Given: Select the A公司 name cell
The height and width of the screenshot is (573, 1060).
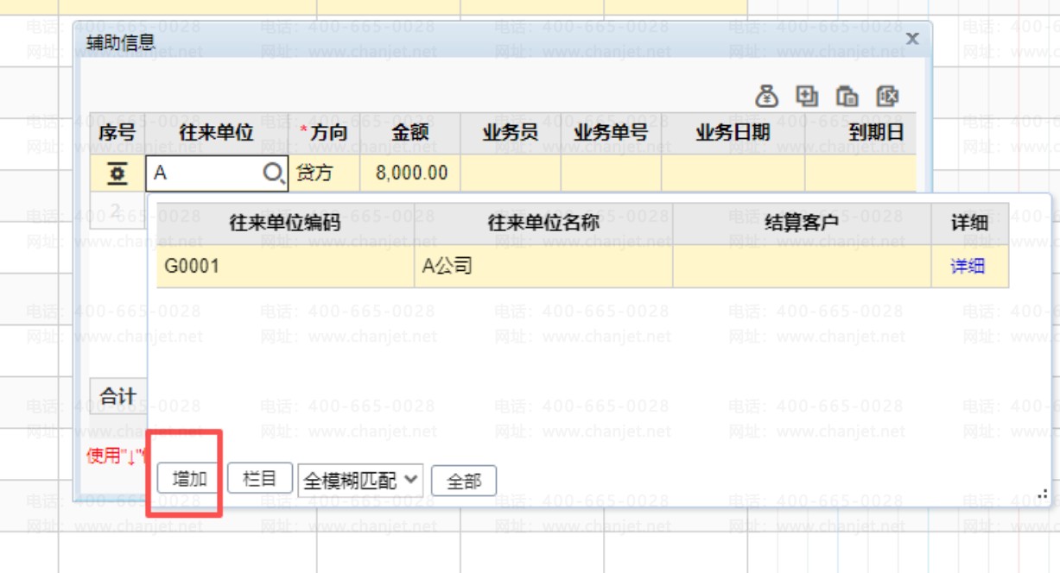Looking at the screenshot, I should (543, 266).
